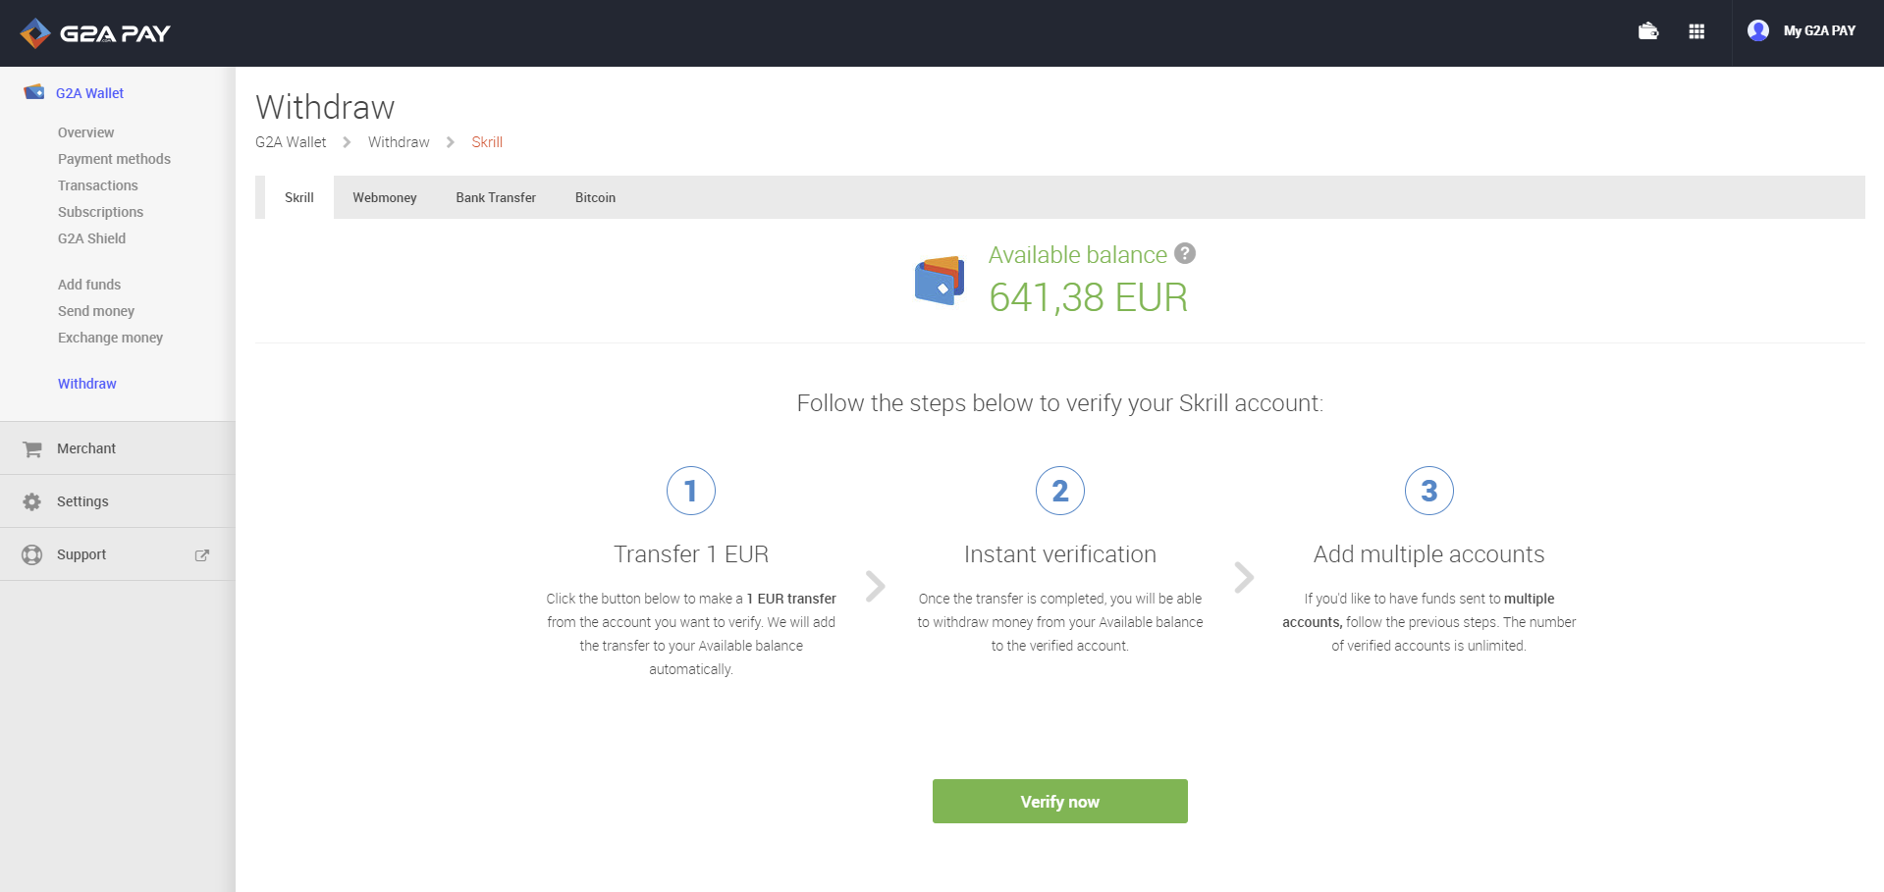Image resolution: width=1884 pixels, height=892 pixels.
Task: Click the Support lifebuoy icon
Action: click(32, 555)
